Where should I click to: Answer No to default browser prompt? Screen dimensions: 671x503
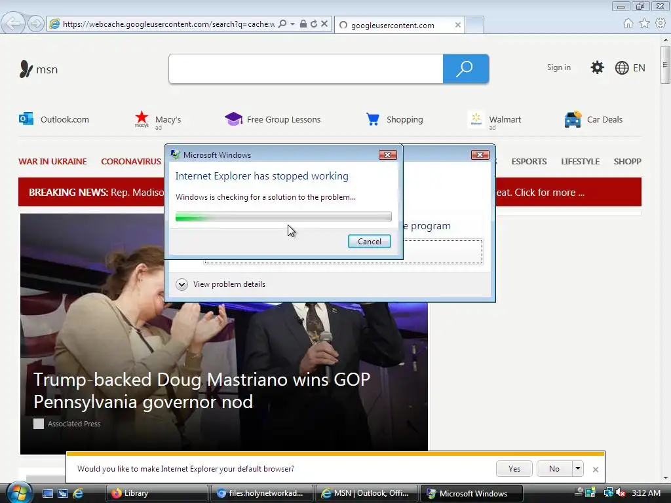pyautogui.click(x=554, y=469)
